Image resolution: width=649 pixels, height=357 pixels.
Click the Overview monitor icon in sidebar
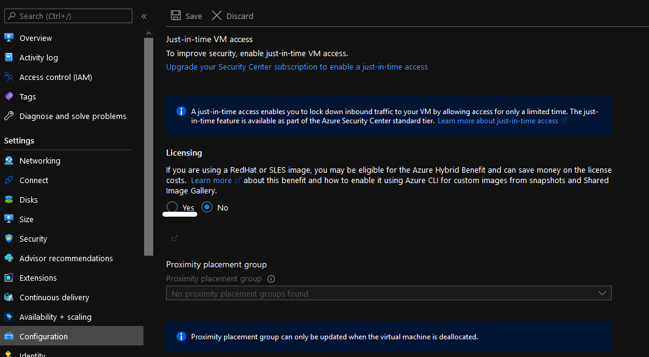pyautogui.click(x=9, y=38)
